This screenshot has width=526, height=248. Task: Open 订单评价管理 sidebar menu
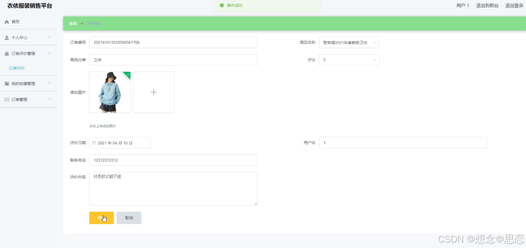pos(28,54)
